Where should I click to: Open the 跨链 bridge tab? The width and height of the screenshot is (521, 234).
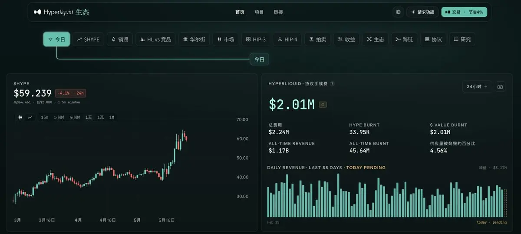point(404,39)
